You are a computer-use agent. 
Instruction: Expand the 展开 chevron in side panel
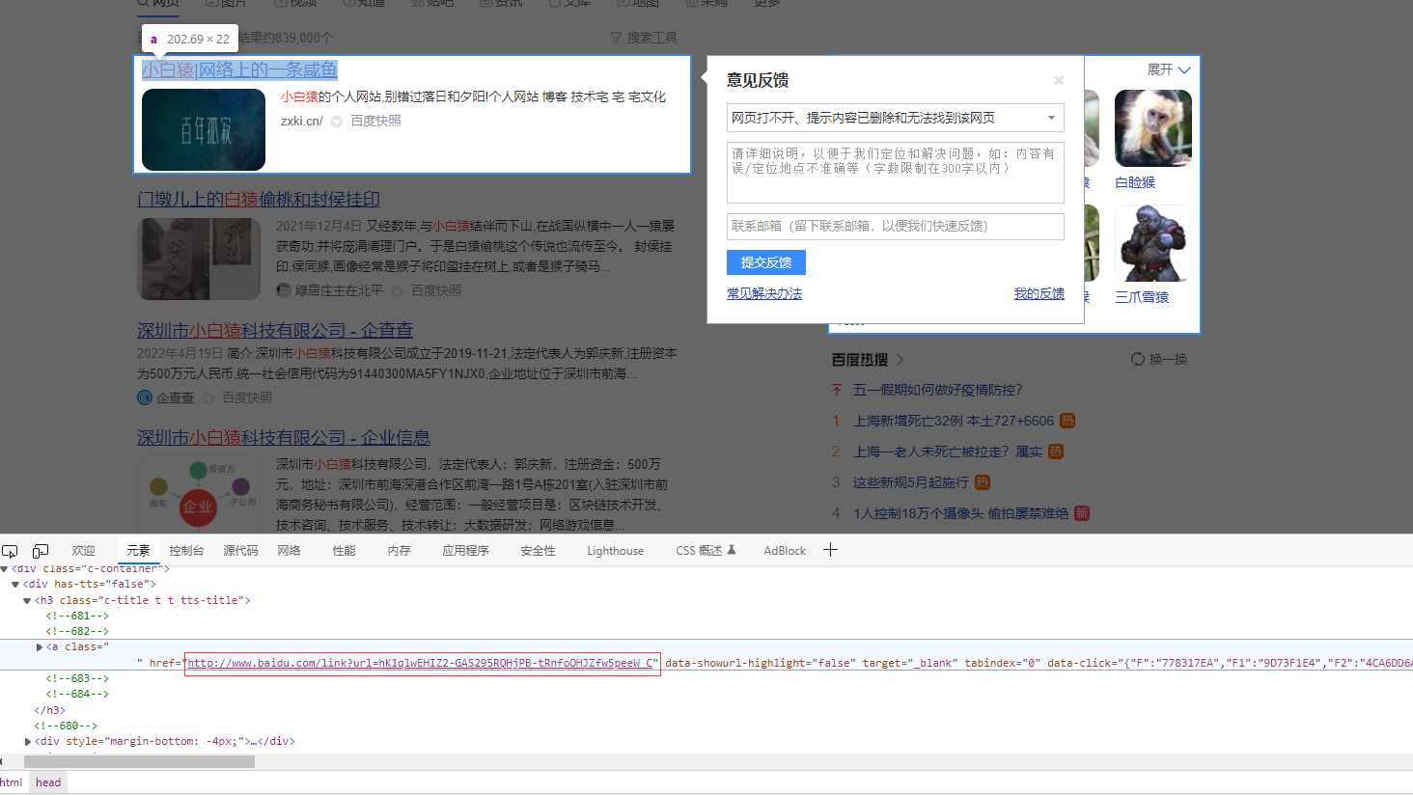click(x=1184, y=70)
